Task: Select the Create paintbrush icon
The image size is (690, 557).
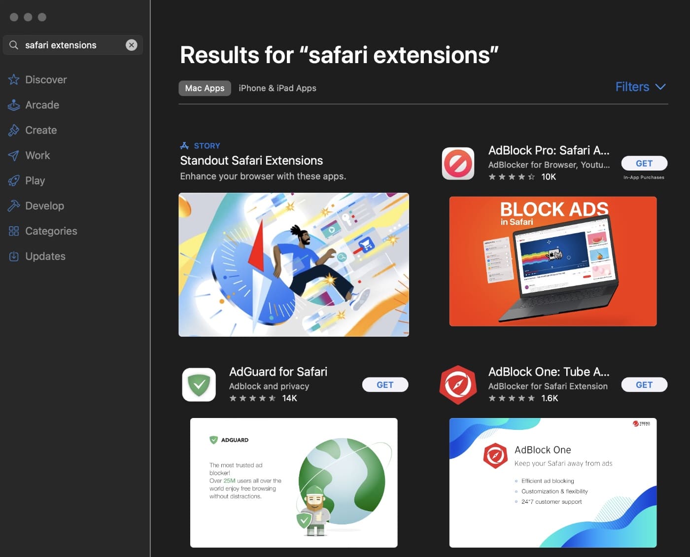Action: click(14, 130)
